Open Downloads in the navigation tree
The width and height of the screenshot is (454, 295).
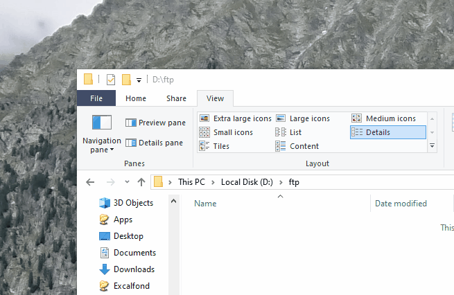[127, 269]
